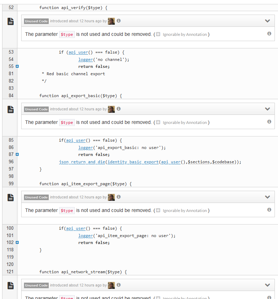The width and height of the screenshot is (278, 299).
Task: Expand collapsed lines after line 102
Action: click(17, 243)
